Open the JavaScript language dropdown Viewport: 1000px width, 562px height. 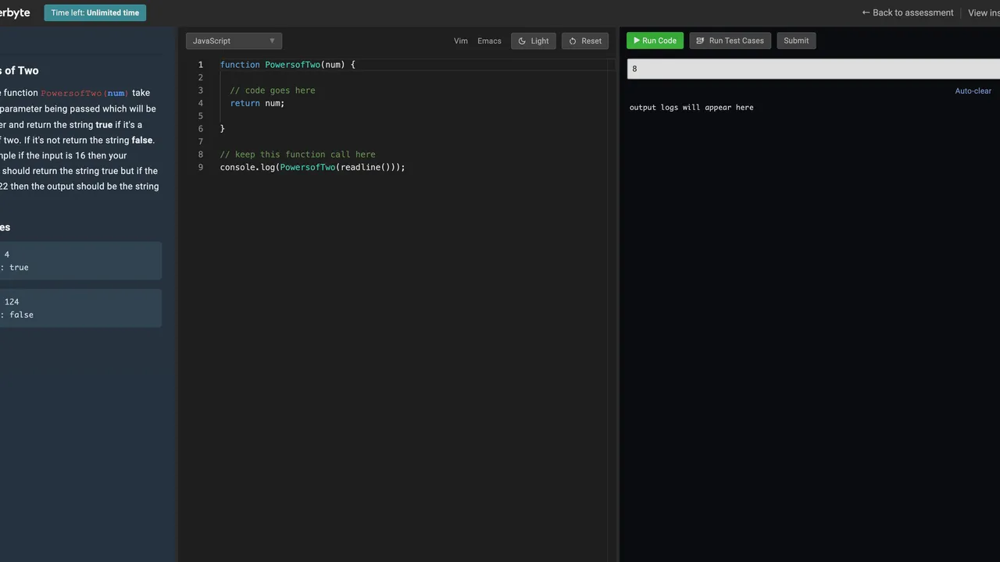(x=234, y=41)
